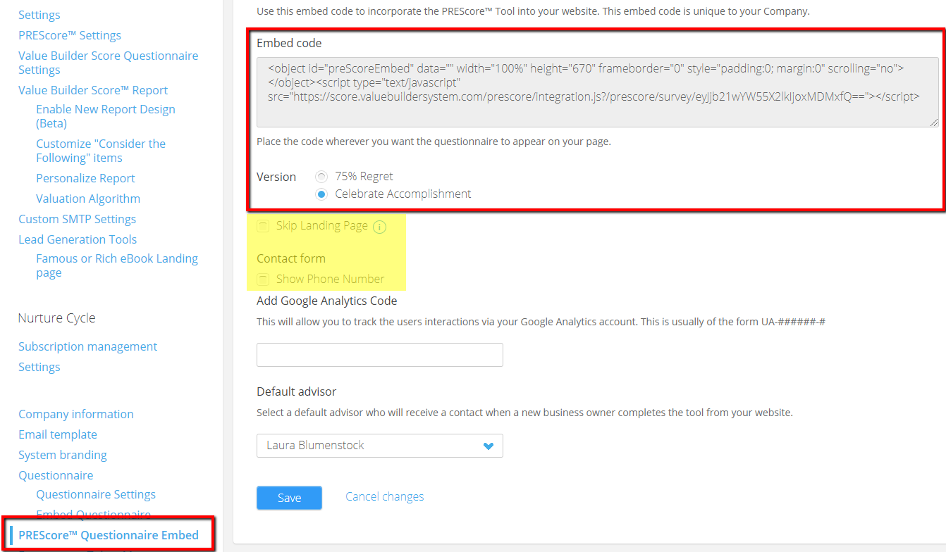Enable the Skip Landing Page checkbox

click(263, 226)
